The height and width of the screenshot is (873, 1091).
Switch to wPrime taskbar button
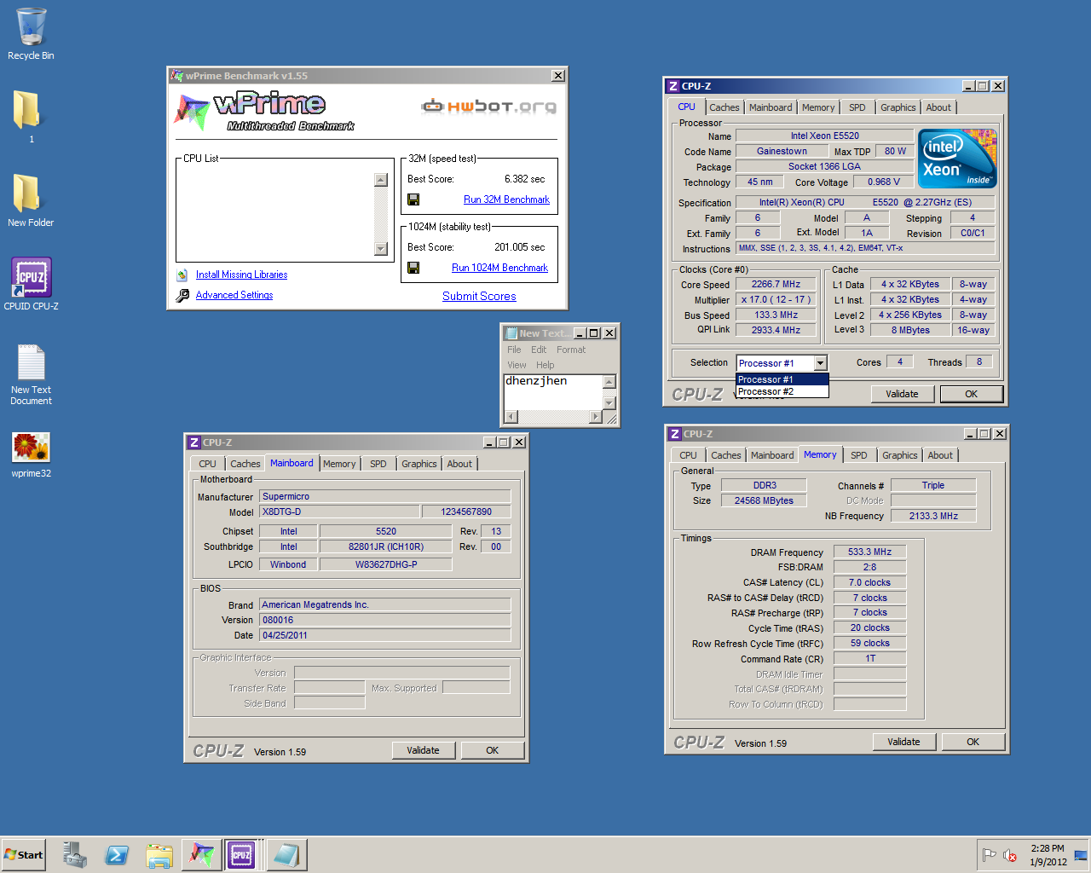201,855
